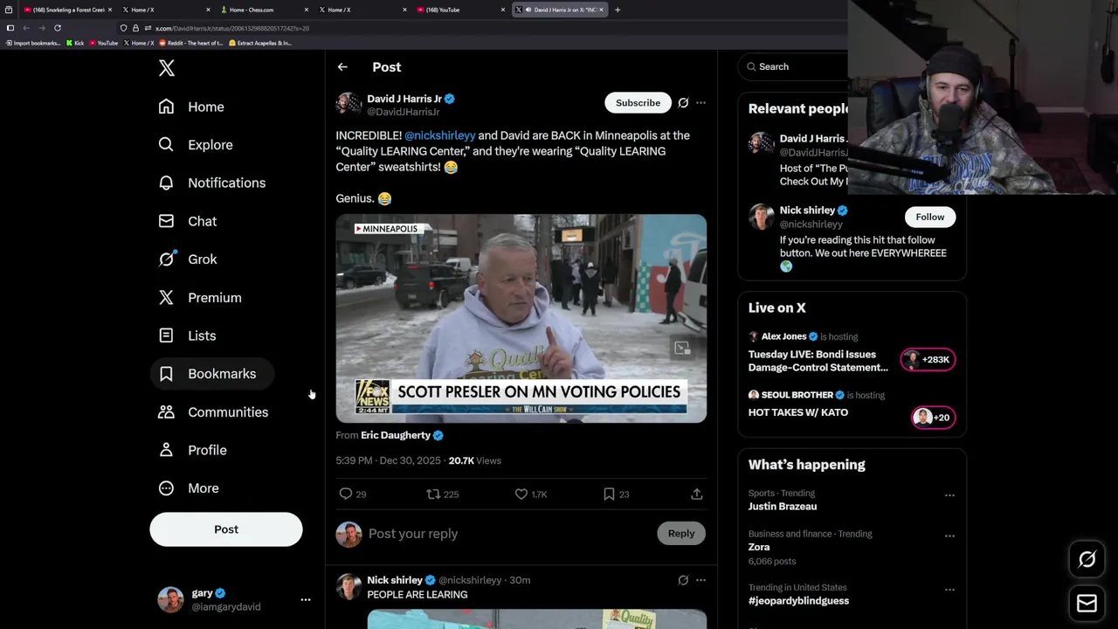Screen dimensions: 1118x629
Task: Click the large Post button
Action: [226, 529]
